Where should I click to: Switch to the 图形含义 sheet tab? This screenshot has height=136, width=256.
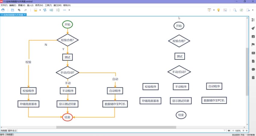point(12,131)
